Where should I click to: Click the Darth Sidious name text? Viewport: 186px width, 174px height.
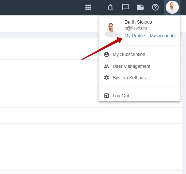click(138, 22)
